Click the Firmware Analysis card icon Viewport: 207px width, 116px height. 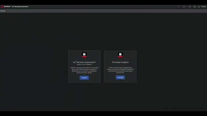pos(120,55)
